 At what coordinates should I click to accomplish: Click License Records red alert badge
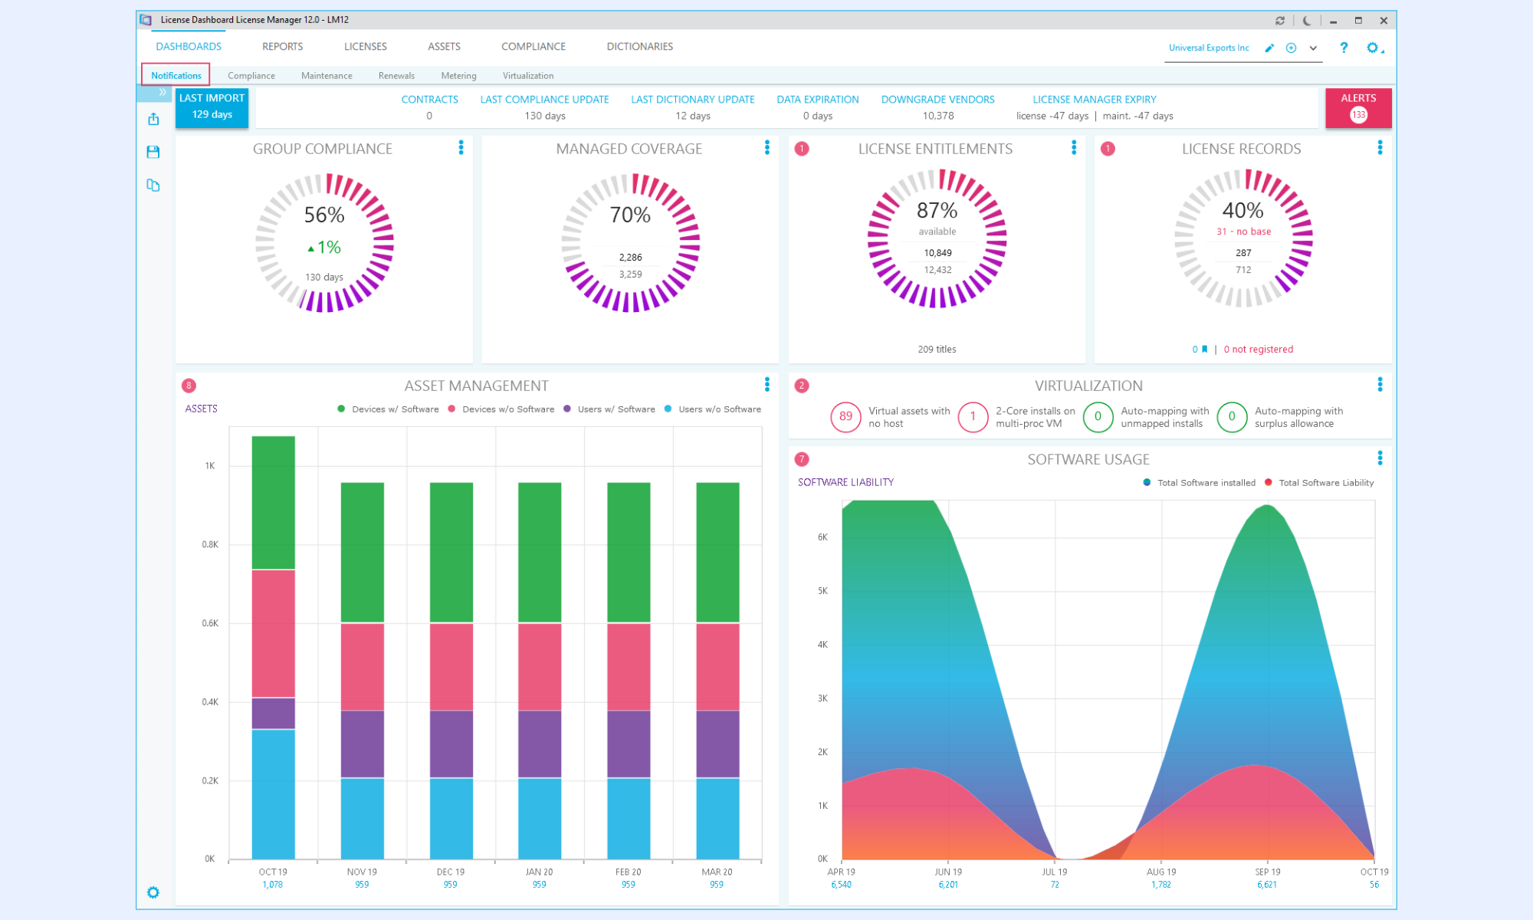pyautogui.click(x=1108, y=149)
